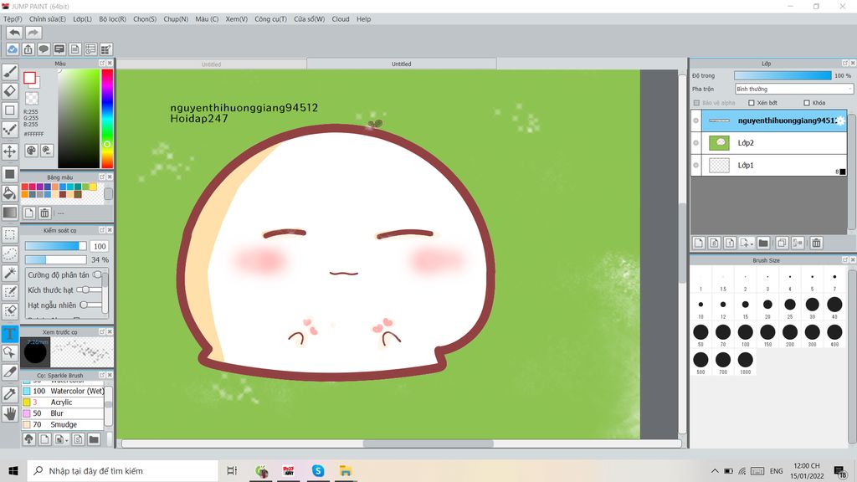The image size is (857, 482).
Task: Pick the Eyedropper tool
Action: tap(10, 394)
